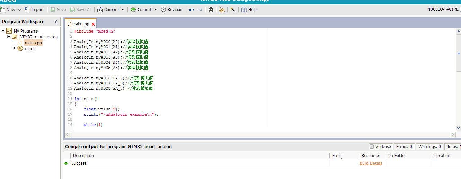
Task: Click the binoculars find icon
Action: point(211,10)
